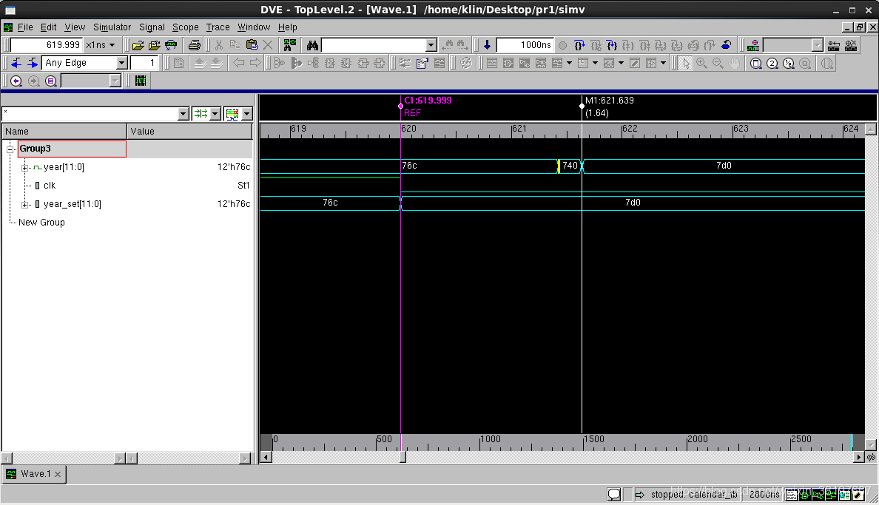The width and height of the screenshot is (879, 505).
Task: Open the green filter-type dropdown arrow
Action: pyautogui.click(x=215, y=114)
